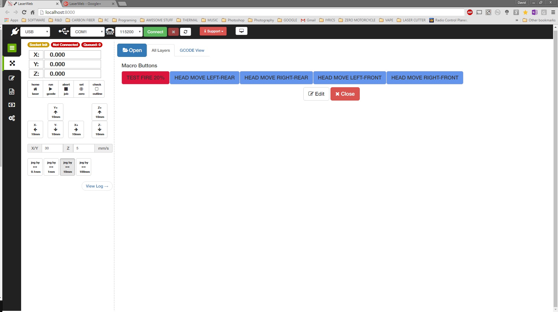Image resolution: width=558 pixels, height=312 pixels.
Task: Open the 115200 baud rate dropdown
Action: coord(129,32)
